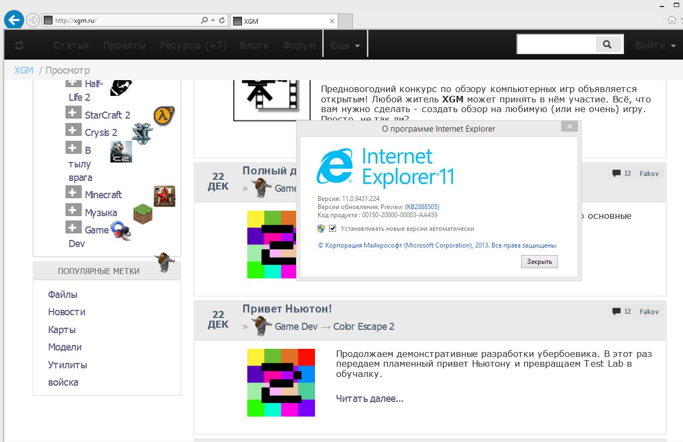Click the StarCraft 2 emblem icon

142,133
